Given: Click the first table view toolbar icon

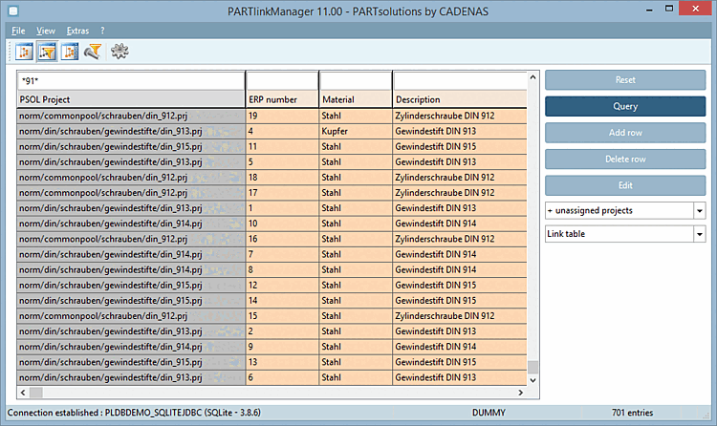Looking at the screenshot, I should tap(25, 51).
